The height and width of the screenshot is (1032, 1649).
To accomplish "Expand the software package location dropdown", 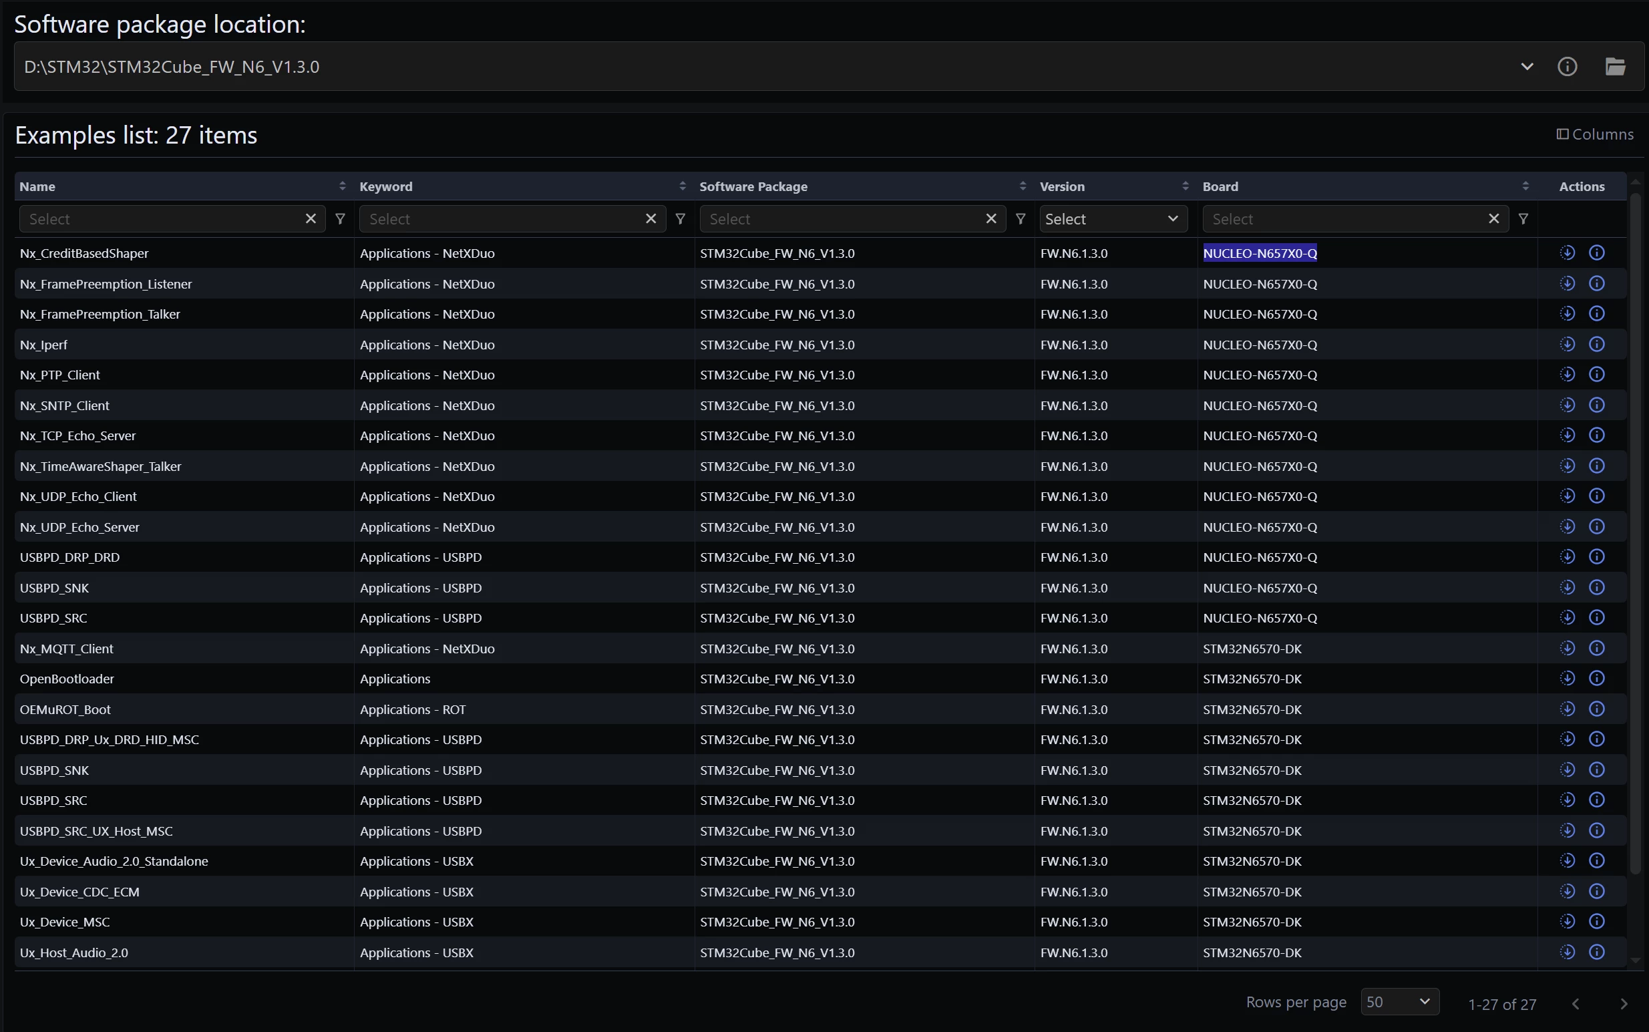I will [1527, 67].
